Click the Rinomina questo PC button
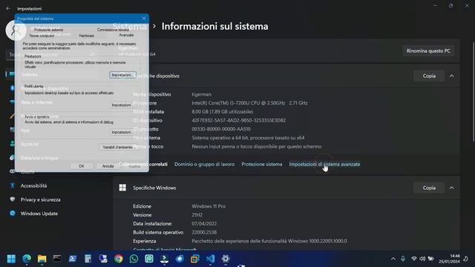Image resolution: width=475 pixels, height=267 pixels. tap(428, 51)
